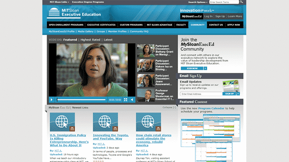
Task: Open the Contact Us menu
Action: [216, 25]
